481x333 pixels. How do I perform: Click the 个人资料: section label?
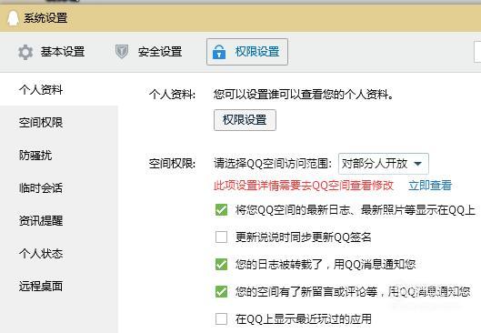click(x=172, y=95)
